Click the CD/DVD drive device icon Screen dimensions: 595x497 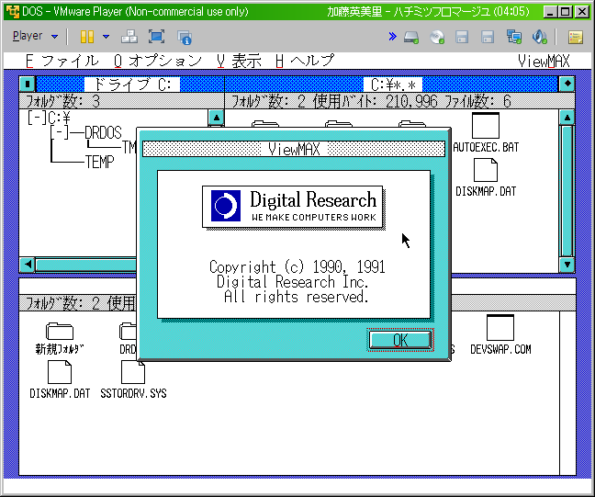437,37
